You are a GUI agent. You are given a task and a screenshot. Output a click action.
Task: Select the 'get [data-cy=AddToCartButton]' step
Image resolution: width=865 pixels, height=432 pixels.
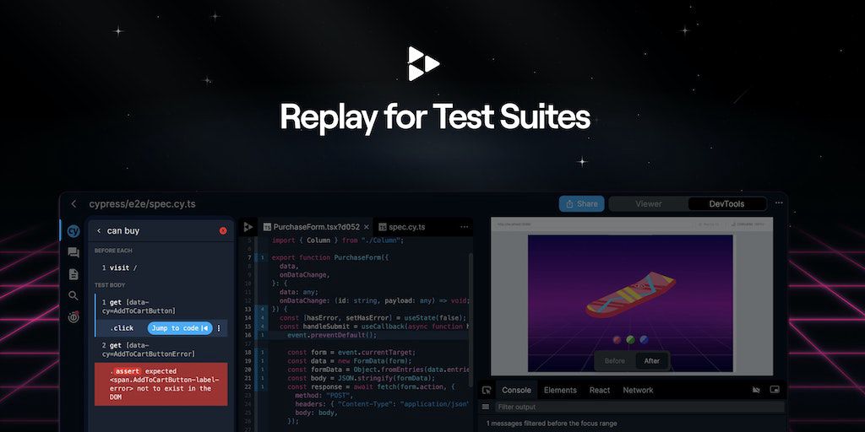click(x=161, y=306)
